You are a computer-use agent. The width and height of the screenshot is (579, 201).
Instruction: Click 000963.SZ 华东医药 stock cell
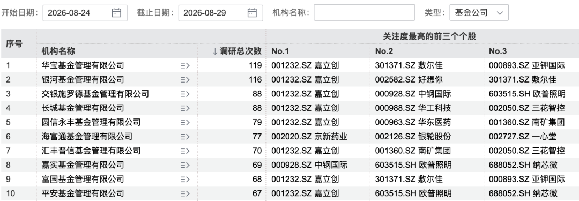[413, 123]
